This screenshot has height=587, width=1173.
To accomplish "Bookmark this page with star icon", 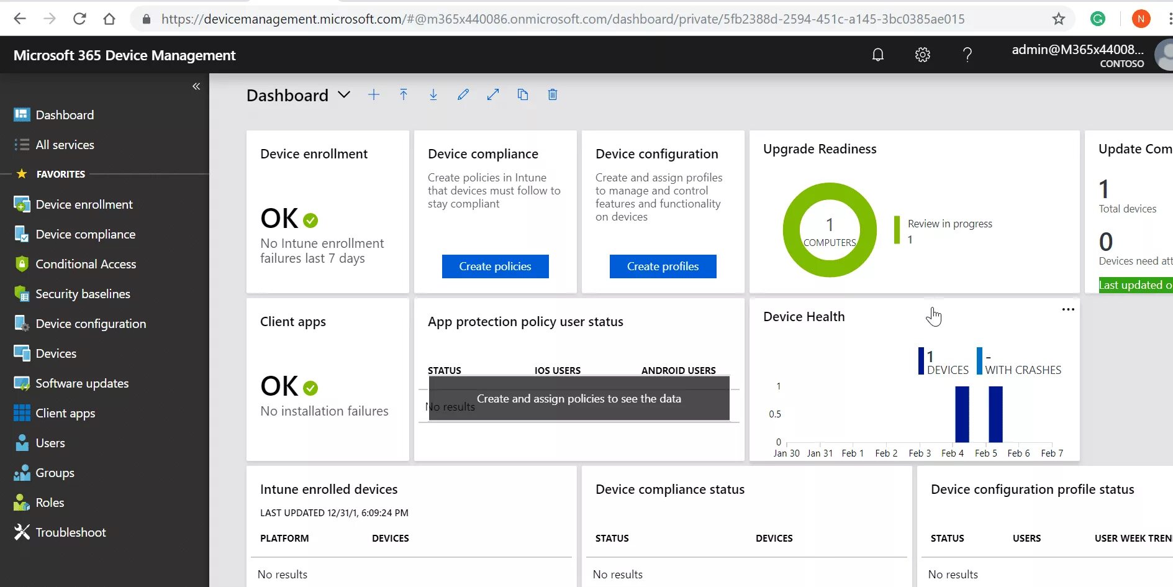I will [1059, 19].
